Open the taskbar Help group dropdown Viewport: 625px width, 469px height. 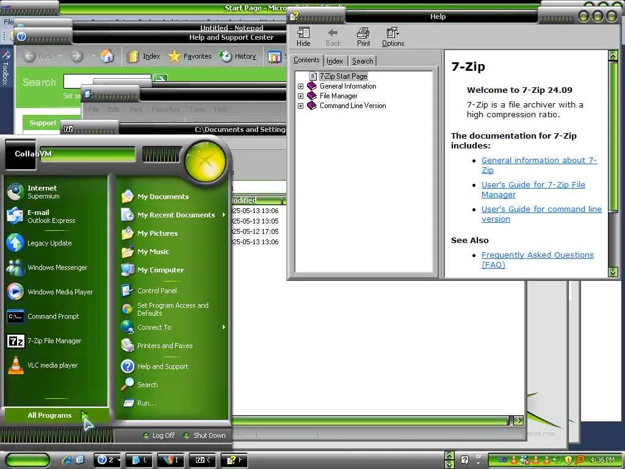pos(119,460)
